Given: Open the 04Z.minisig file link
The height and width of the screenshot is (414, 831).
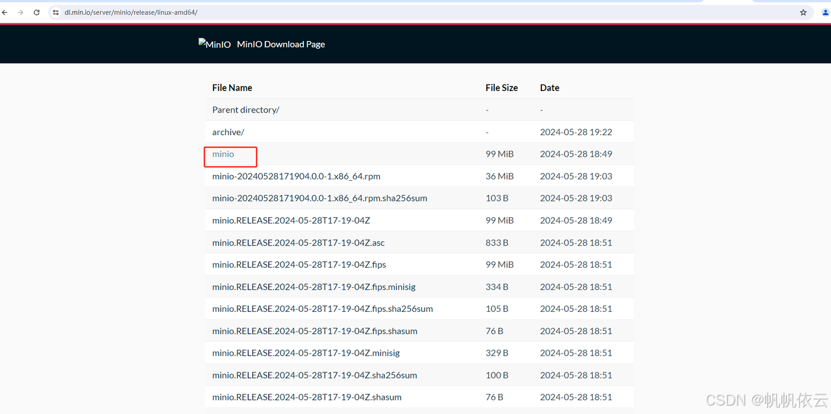Looking at the screenshot, I should (x=306, y=353).
